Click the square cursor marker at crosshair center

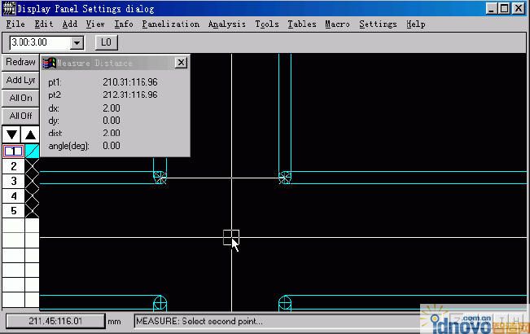point(231,237)
